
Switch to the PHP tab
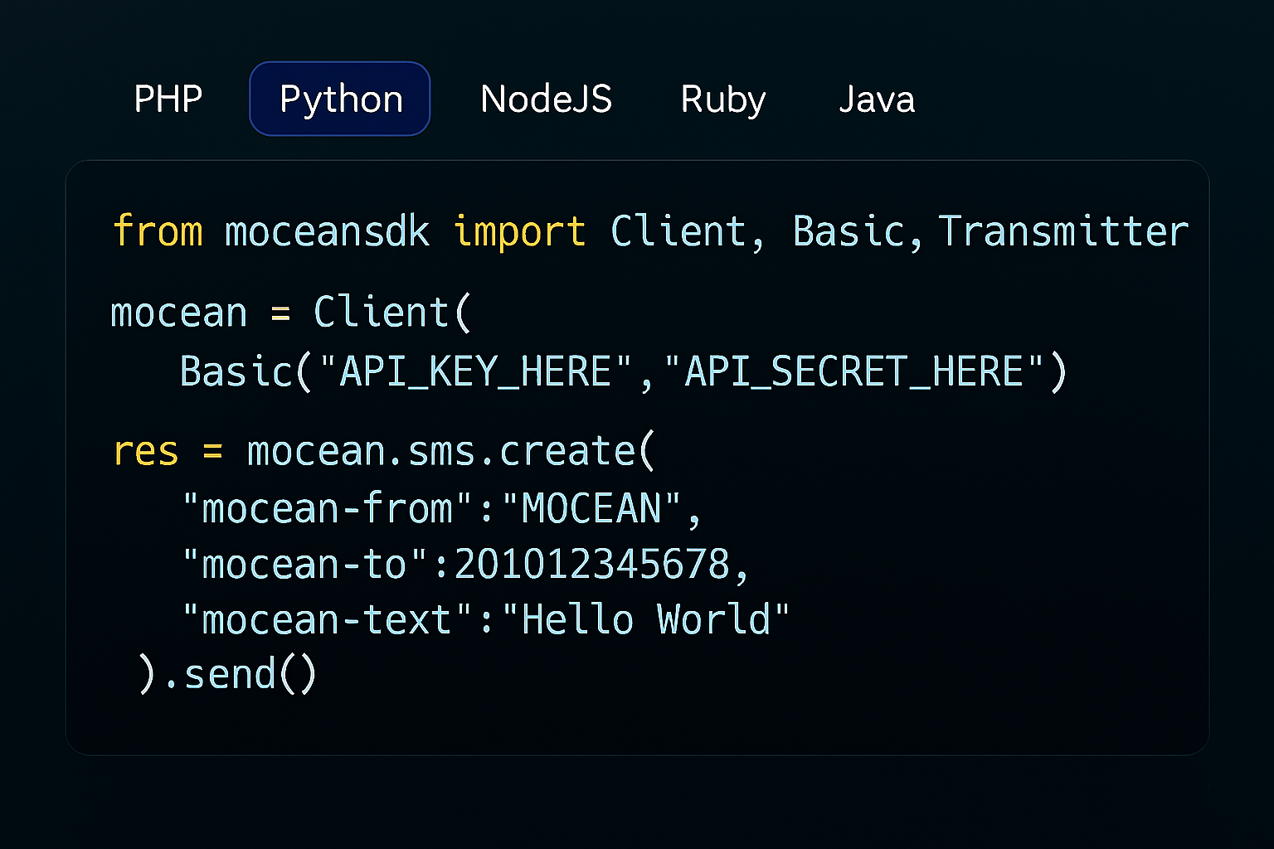(168, 99)
